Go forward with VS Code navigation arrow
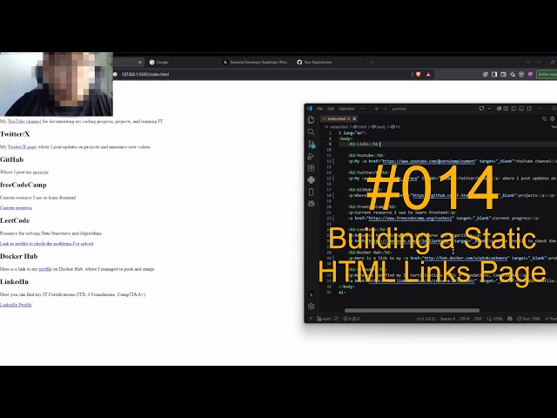This screenshot has width=557, height=418. point(385,108)
